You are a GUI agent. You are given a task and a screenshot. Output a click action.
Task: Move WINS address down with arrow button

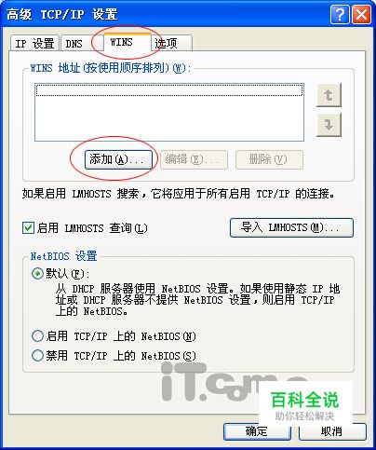click(x=329, y=125)
